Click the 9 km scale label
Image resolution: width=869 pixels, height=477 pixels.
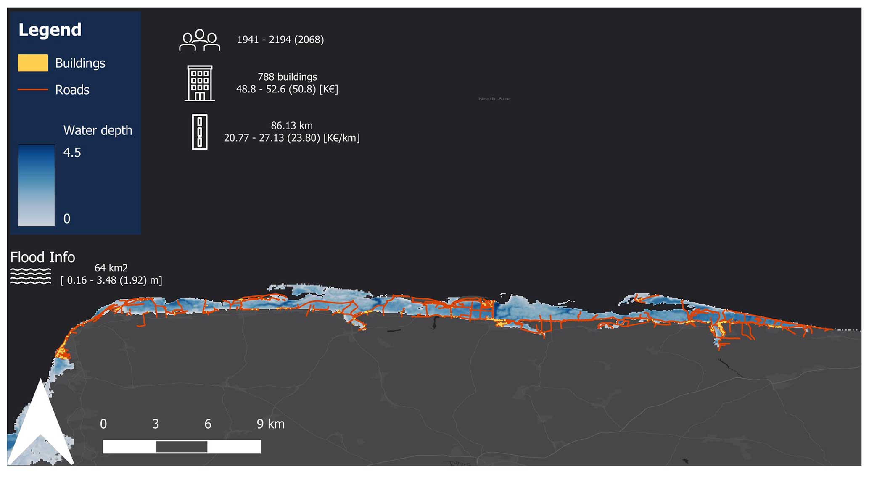click(x=270, y=424)
